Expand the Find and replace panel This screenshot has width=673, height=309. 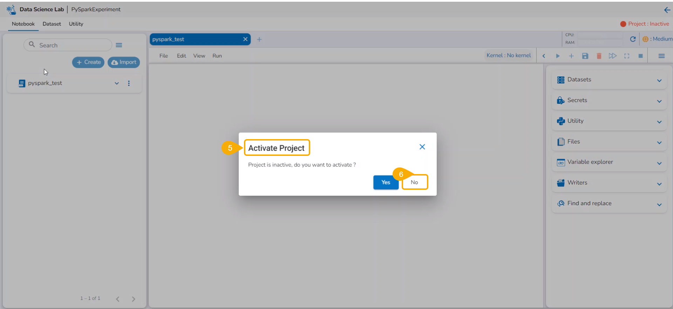[659, 204]
